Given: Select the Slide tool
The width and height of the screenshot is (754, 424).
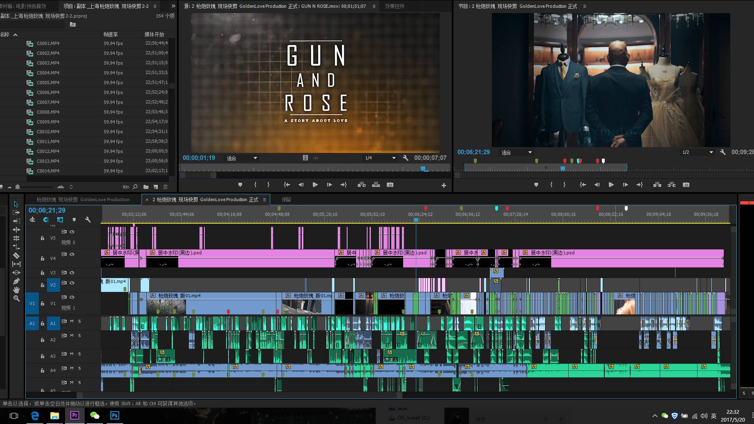Looking at the screenshot, I should [16, 273].
